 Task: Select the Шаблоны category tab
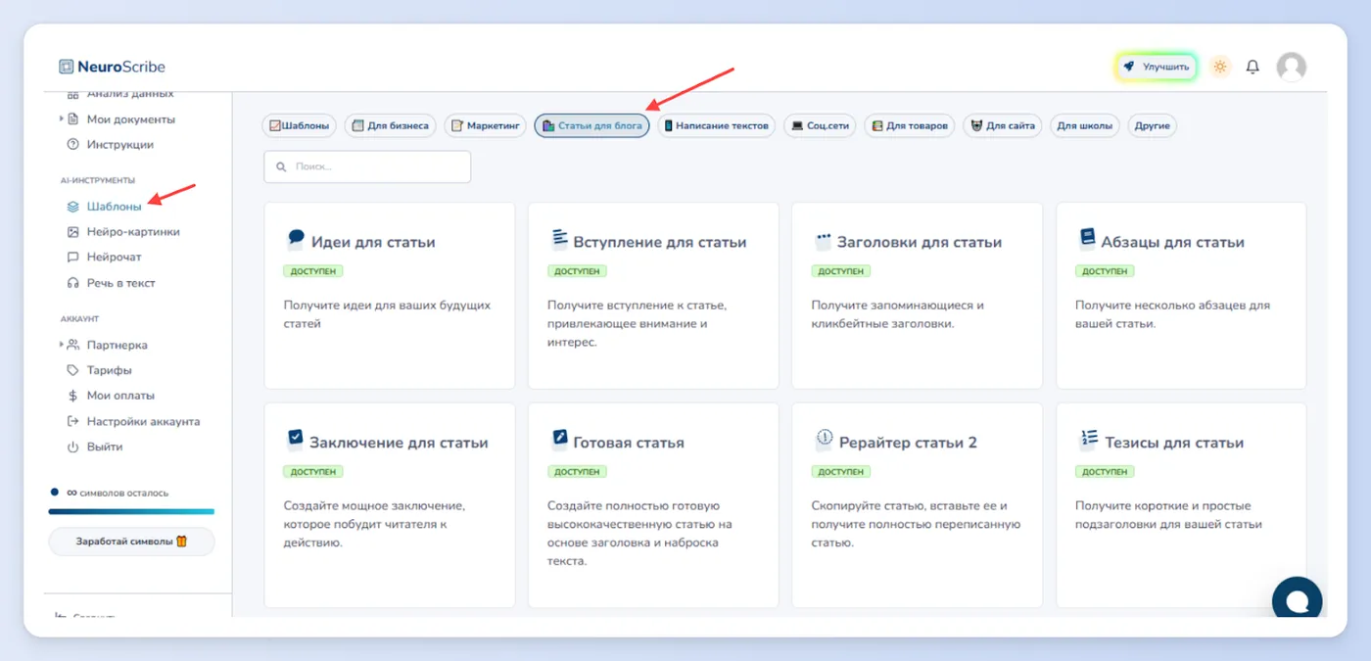click(300, 125)
